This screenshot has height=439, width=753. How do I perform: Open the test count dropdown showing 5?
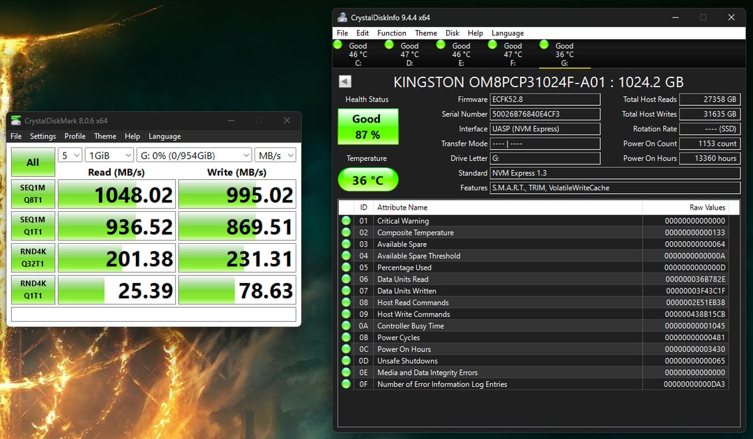[70, 155]
